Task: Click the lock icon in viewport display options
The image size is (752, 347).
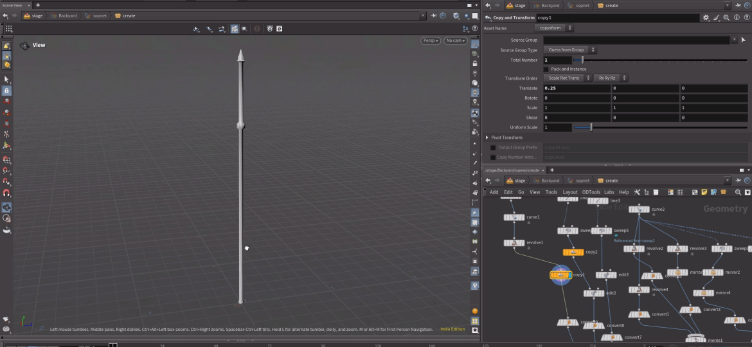Action: coord(475,64)
